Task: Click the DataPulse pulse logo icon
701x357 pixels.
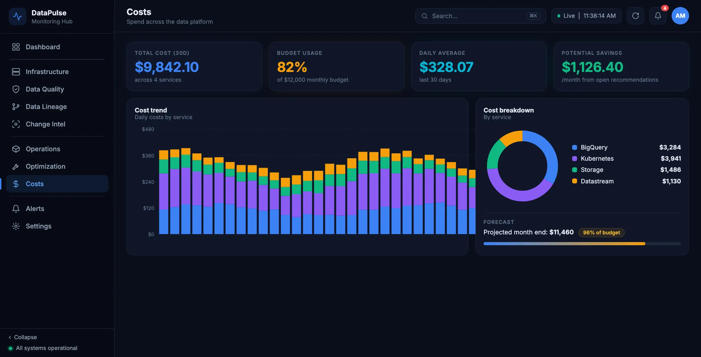Action: coord(18,16)
